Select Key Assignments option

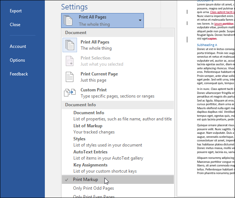tap(90, 165)
